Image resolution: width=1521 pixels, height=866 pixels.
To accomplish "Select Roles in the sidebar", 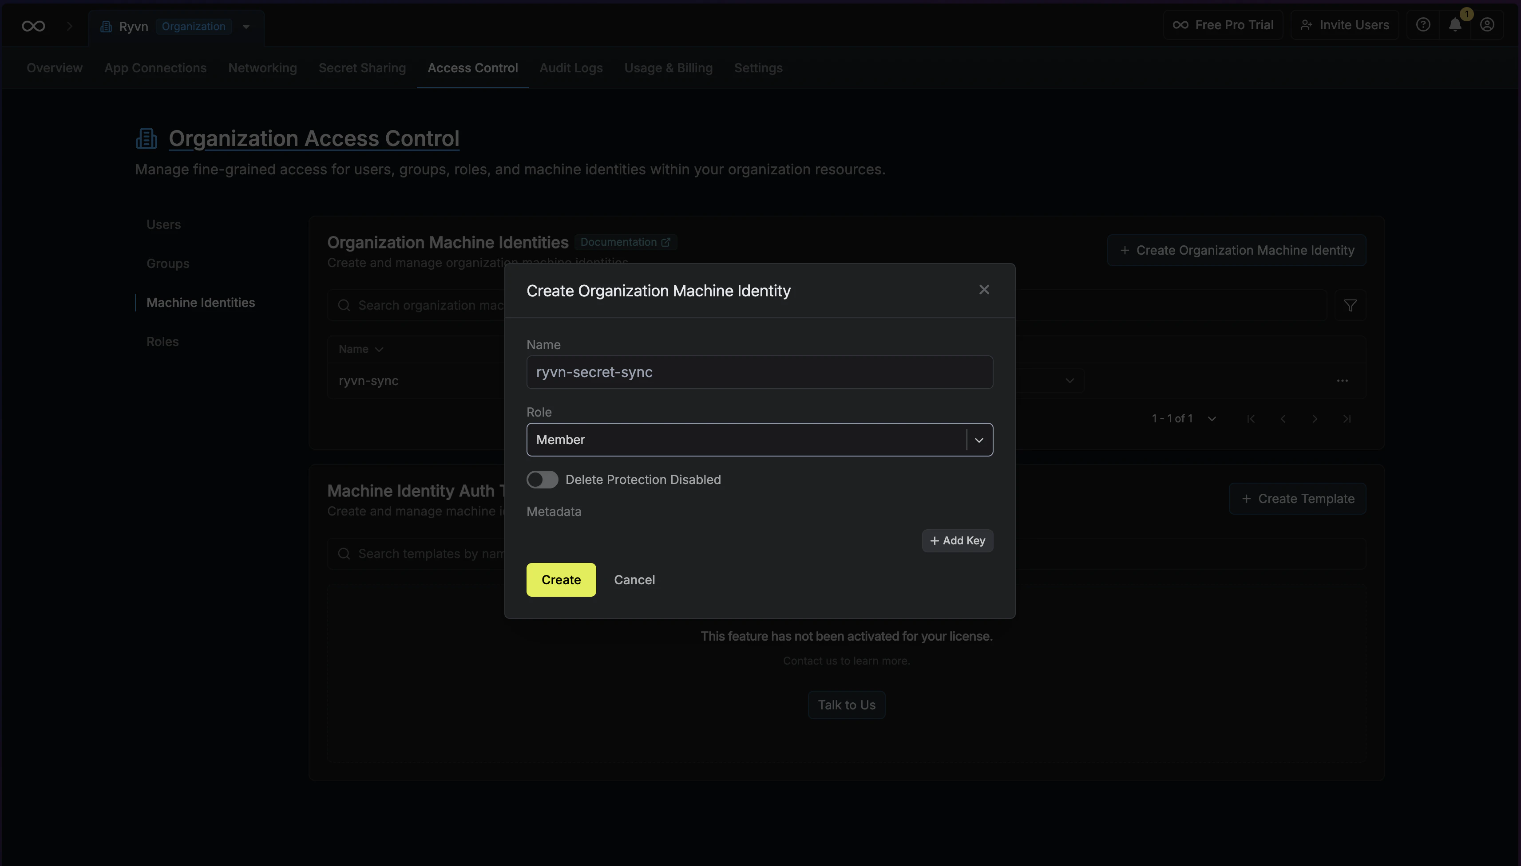I will [x=162, y=342].
